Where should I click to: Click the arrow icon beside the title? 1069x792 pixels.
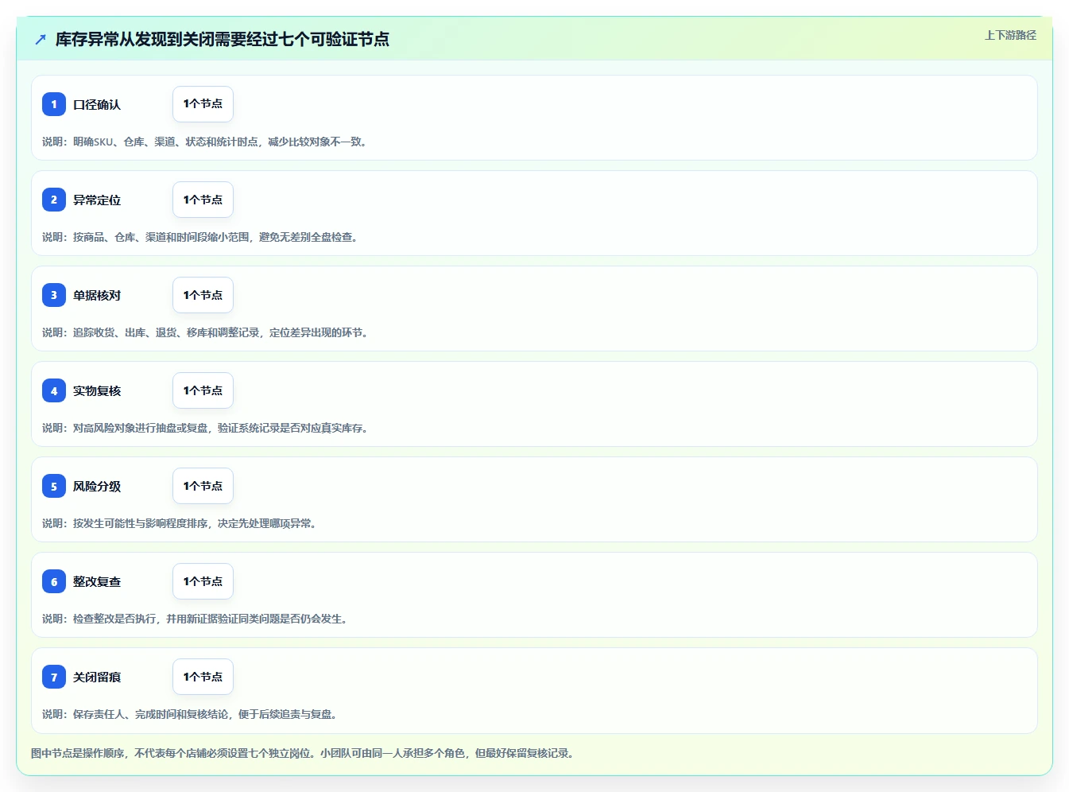tap(41, 39)
